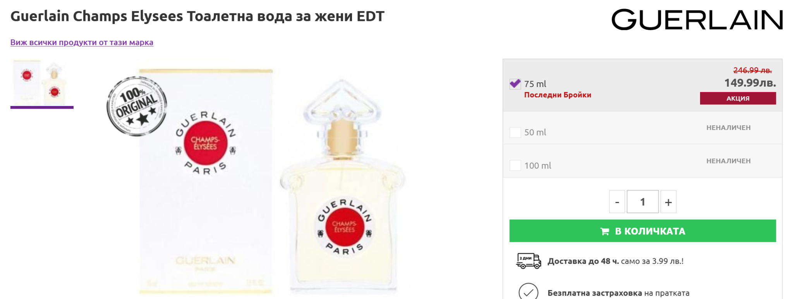
Task: Tick the 50 ml size checkbox
Action: click(515, 132)
